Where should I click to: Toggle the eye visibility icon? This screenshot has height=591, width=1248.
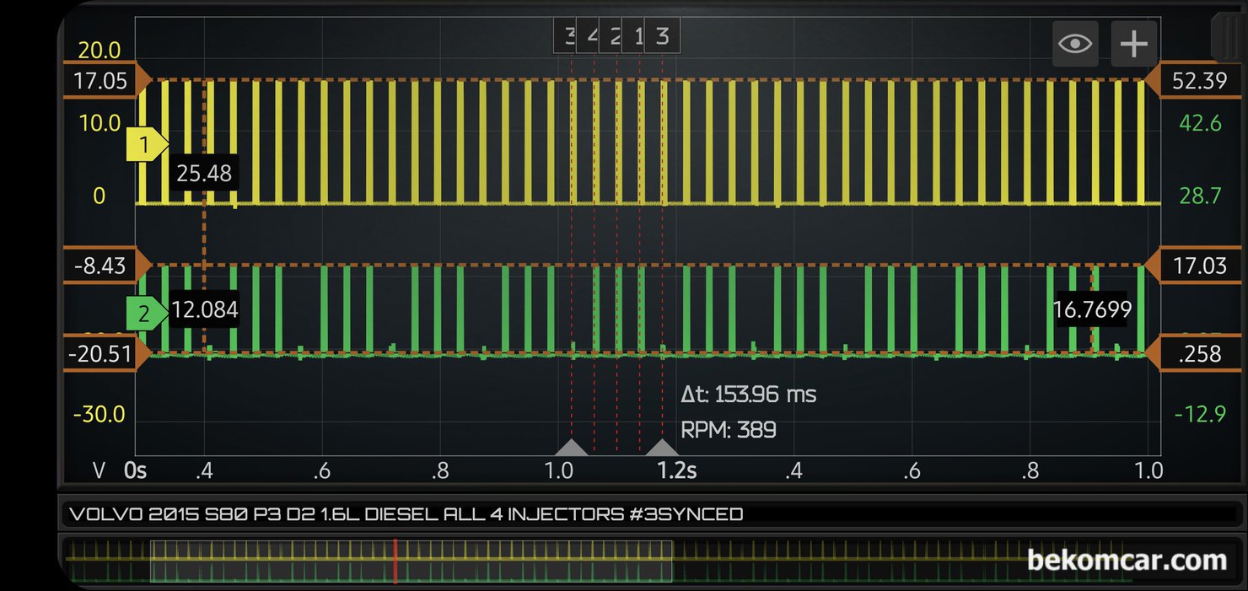coord(1075,43)
